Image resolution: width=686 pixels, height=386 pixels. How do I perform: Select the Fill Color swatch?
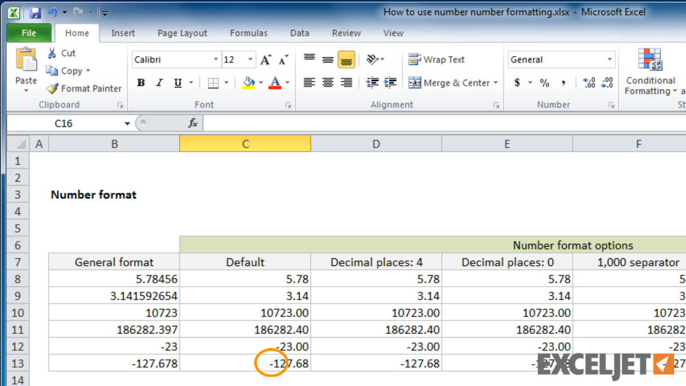pyautogui.click(x=249, y=83)
